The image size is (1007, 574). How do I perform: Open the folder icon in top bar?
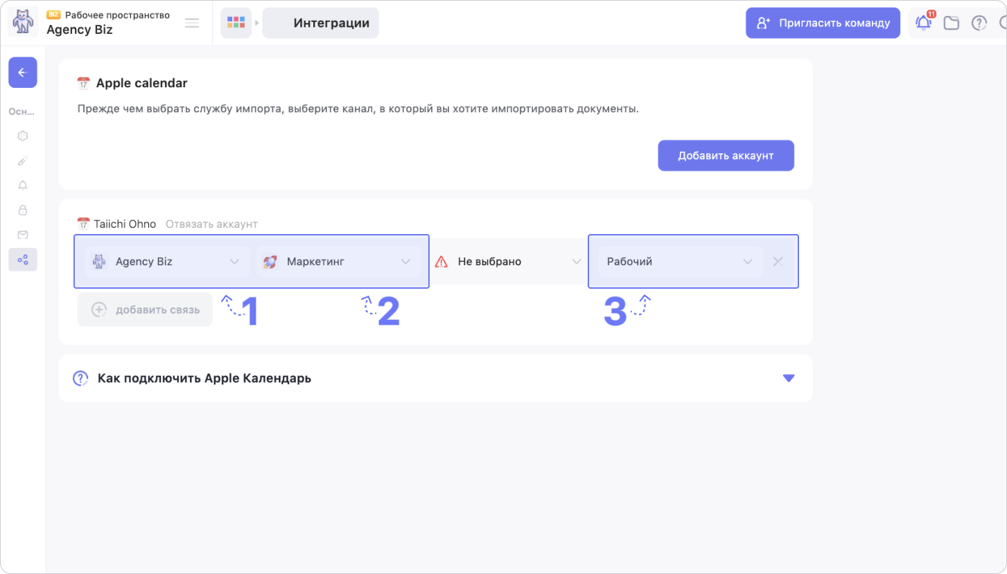(951, 23)
